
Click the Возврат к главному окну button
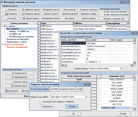point(114,19)
